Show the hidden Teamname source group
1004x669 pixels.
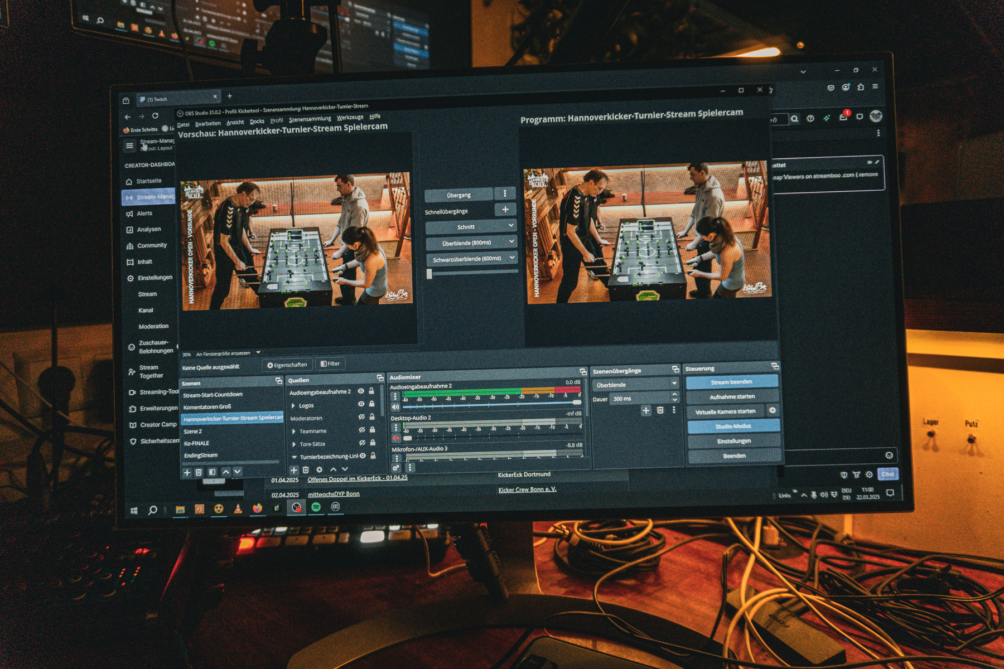[362, 430]
